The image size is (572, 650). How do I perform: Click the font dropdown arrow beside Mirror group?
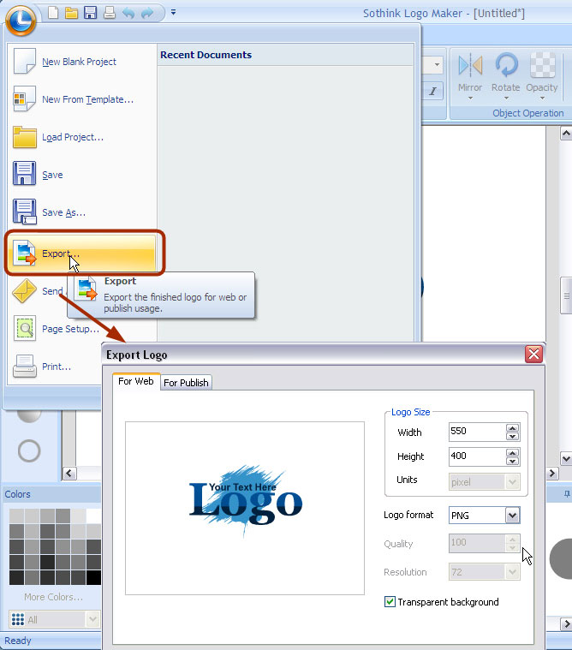click(437, 65)
